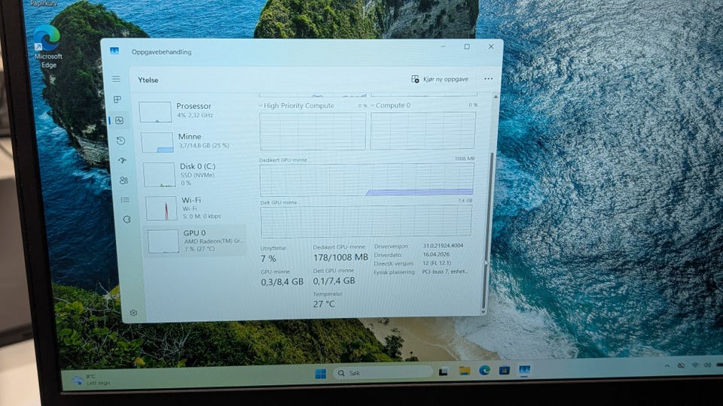
Task: Click the DirectX version 12 (FL 12.1)
Action: (437, 263)
